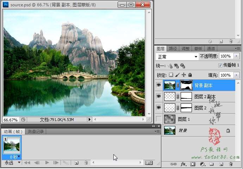Image resolution: width=243 pixels, height=169 pixels.
Task: Select the 图层 1 clouds layer thumbnail
Action: 170,119
